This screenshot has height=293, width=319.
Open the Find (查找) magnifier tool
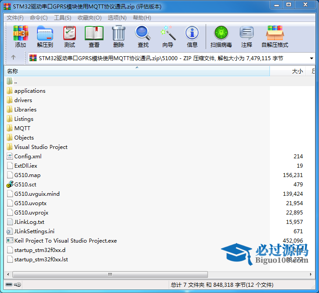[x=143, y=33]
